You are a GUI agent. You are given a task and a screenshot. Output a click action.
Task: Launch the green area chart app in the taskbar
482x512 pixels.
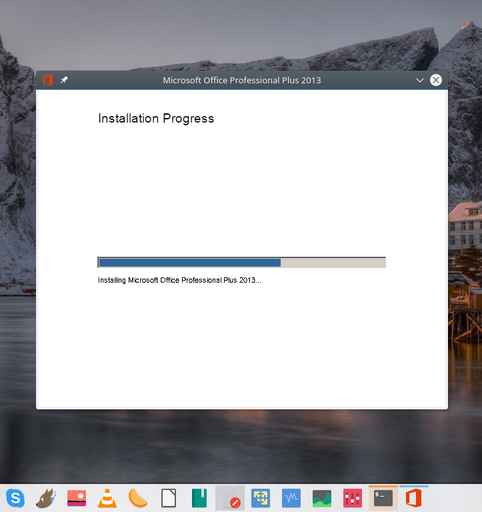pos(322,498)
